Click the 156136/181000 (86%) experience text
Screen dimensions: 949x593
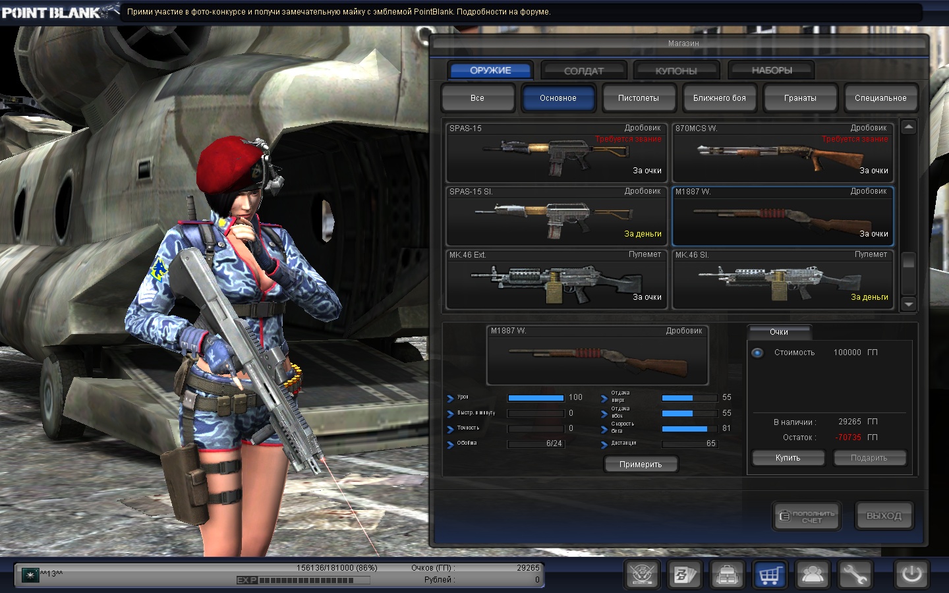(337, 568)
